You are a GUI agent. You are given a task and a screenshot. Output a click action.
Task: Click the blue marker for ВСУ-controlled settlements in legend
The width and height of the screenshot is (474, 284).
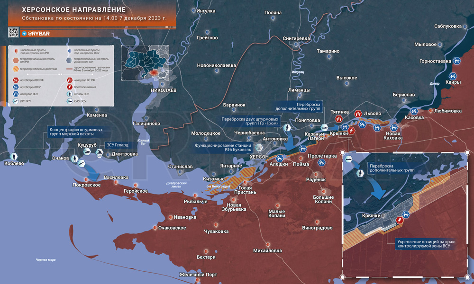click(x=70, y=51)
